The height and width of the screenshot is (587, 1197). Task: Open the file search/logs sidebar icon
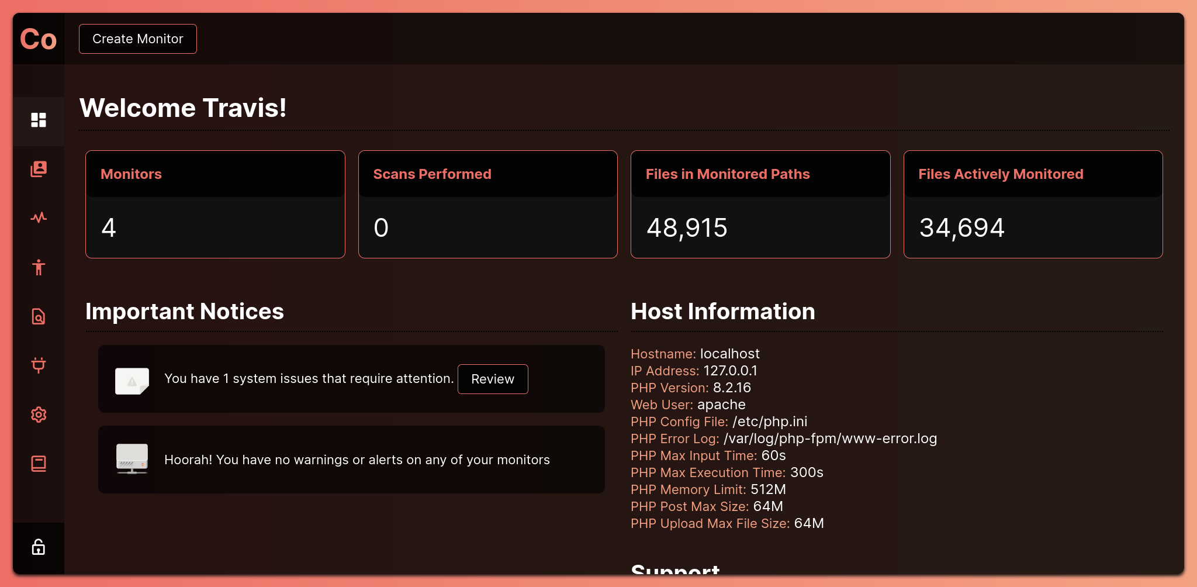[39, 316]
